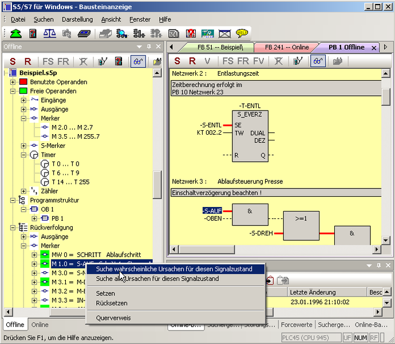Image resolution: width=395 pixels, height=344 pixels.
Task: Open the Darstellung menu
Action: coord(77,19)
